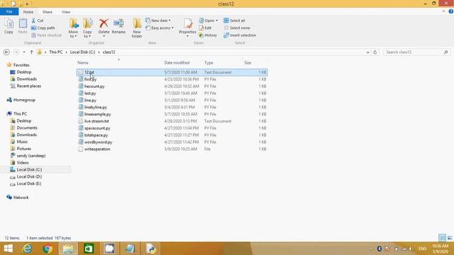Click the Cut command
Image resolution: width=454 pixels, height=255 pixels.
click(38, 21)
